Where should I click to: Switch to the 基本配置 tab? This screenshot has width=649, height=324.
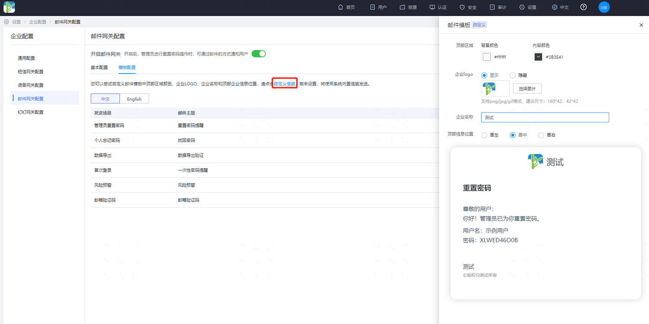99,67
